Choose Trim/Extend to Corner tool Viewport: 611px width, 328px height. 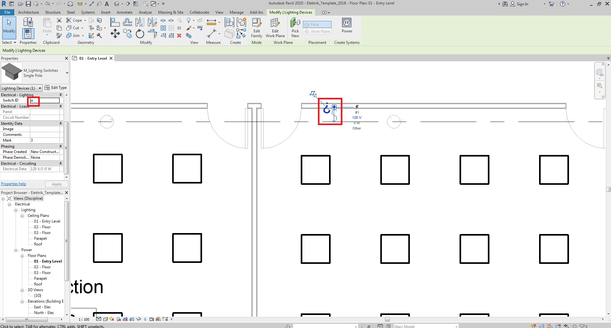pyautogui.click(x=152, y=34)
